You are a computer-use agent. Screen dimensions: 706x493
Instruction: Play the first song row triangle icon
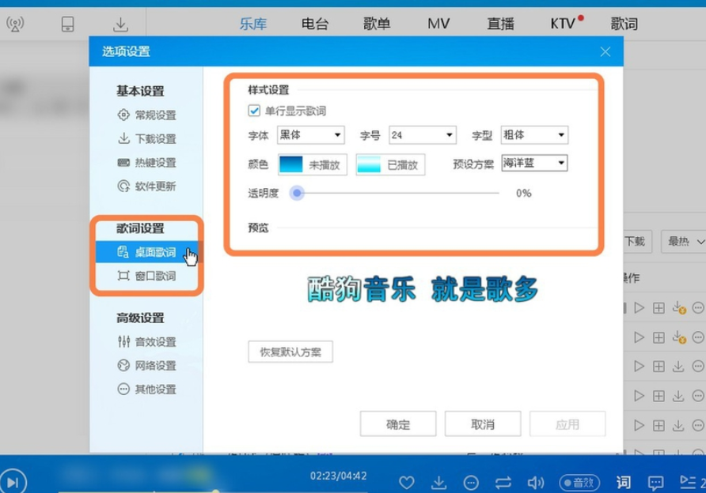click(639, 308)
